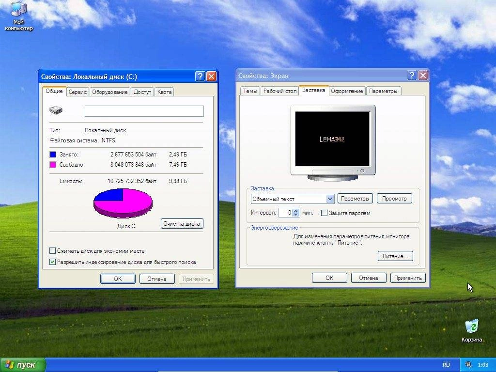The image size is (496, 372).
Task: Click Просмотр to preview screensaver
Action: (394, 199)
